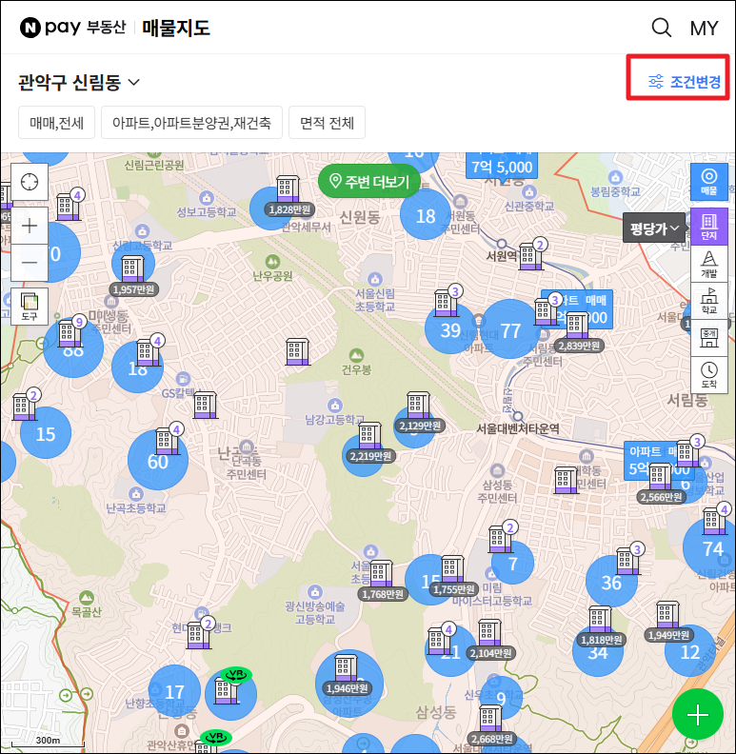
Task: Click the green plus floating button
Action: pos(698,715)
